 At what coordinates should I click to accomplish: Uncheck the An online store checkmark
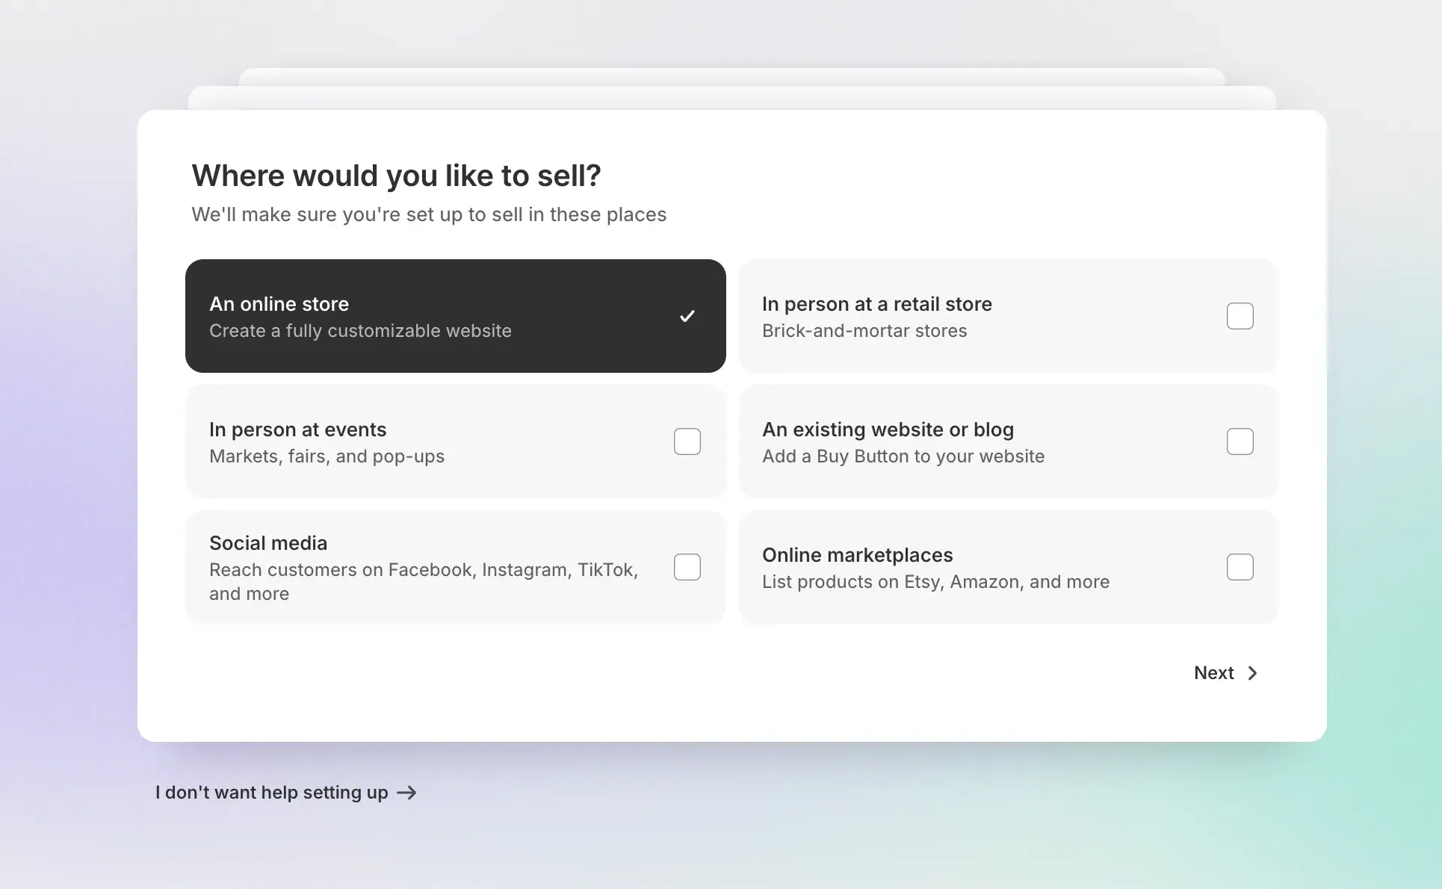(687, 316)
